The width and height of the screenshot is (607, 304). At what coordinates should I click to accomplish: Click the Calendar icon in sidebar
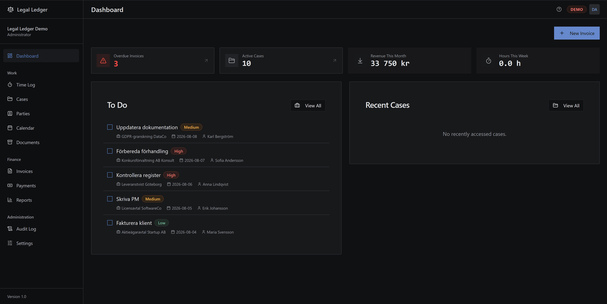pyautogui.click(x=10, y=128)
